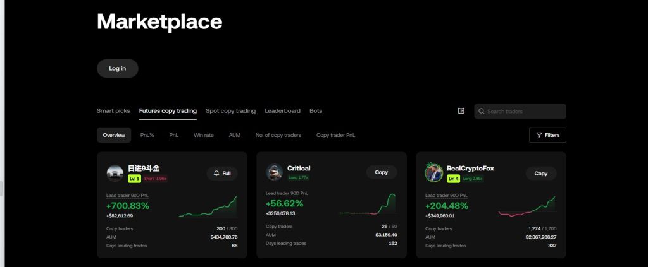Sort traders by PnL%

[147, 135]
